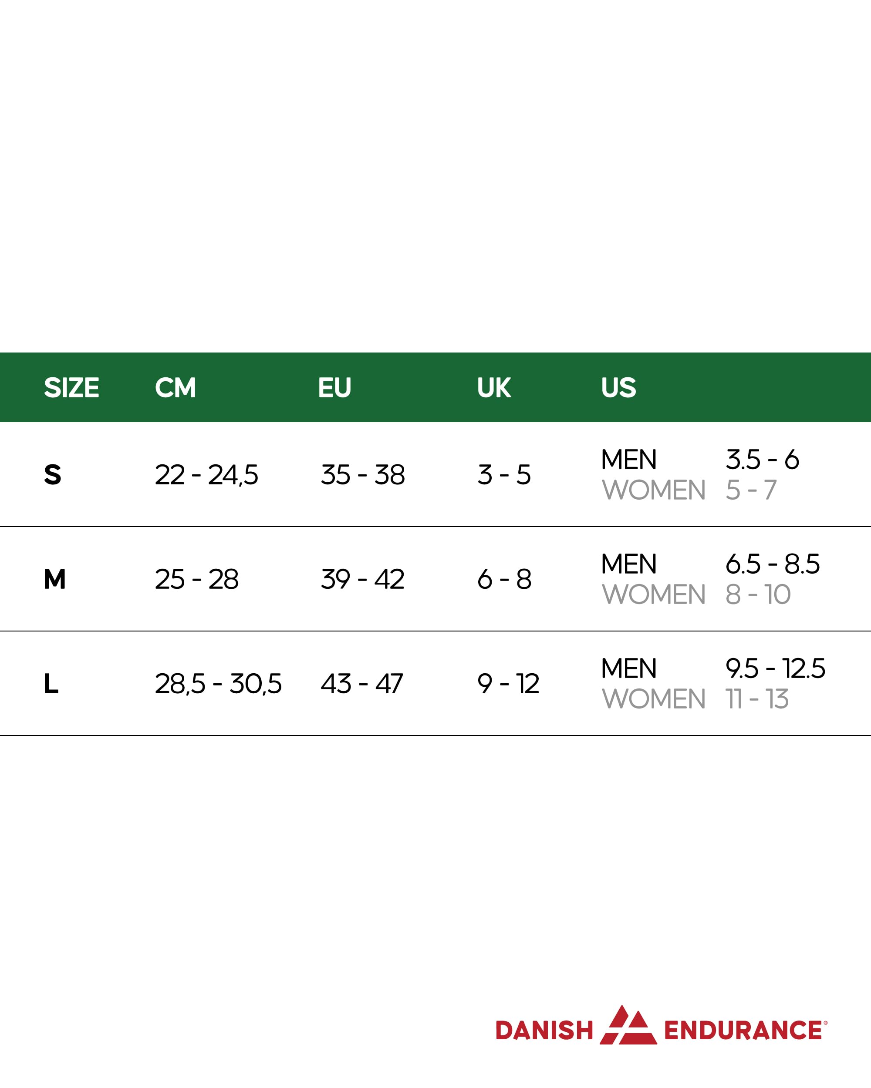This screenshot has width=871, height=1088.
Task: Select the EU column header
Action: pos(334,388)
